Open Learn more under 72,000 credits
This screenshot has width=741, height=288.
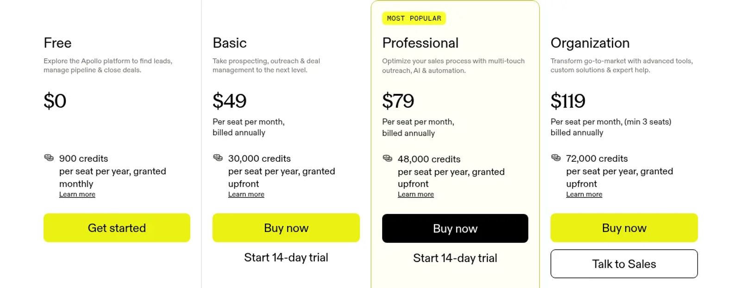[584, 195]
